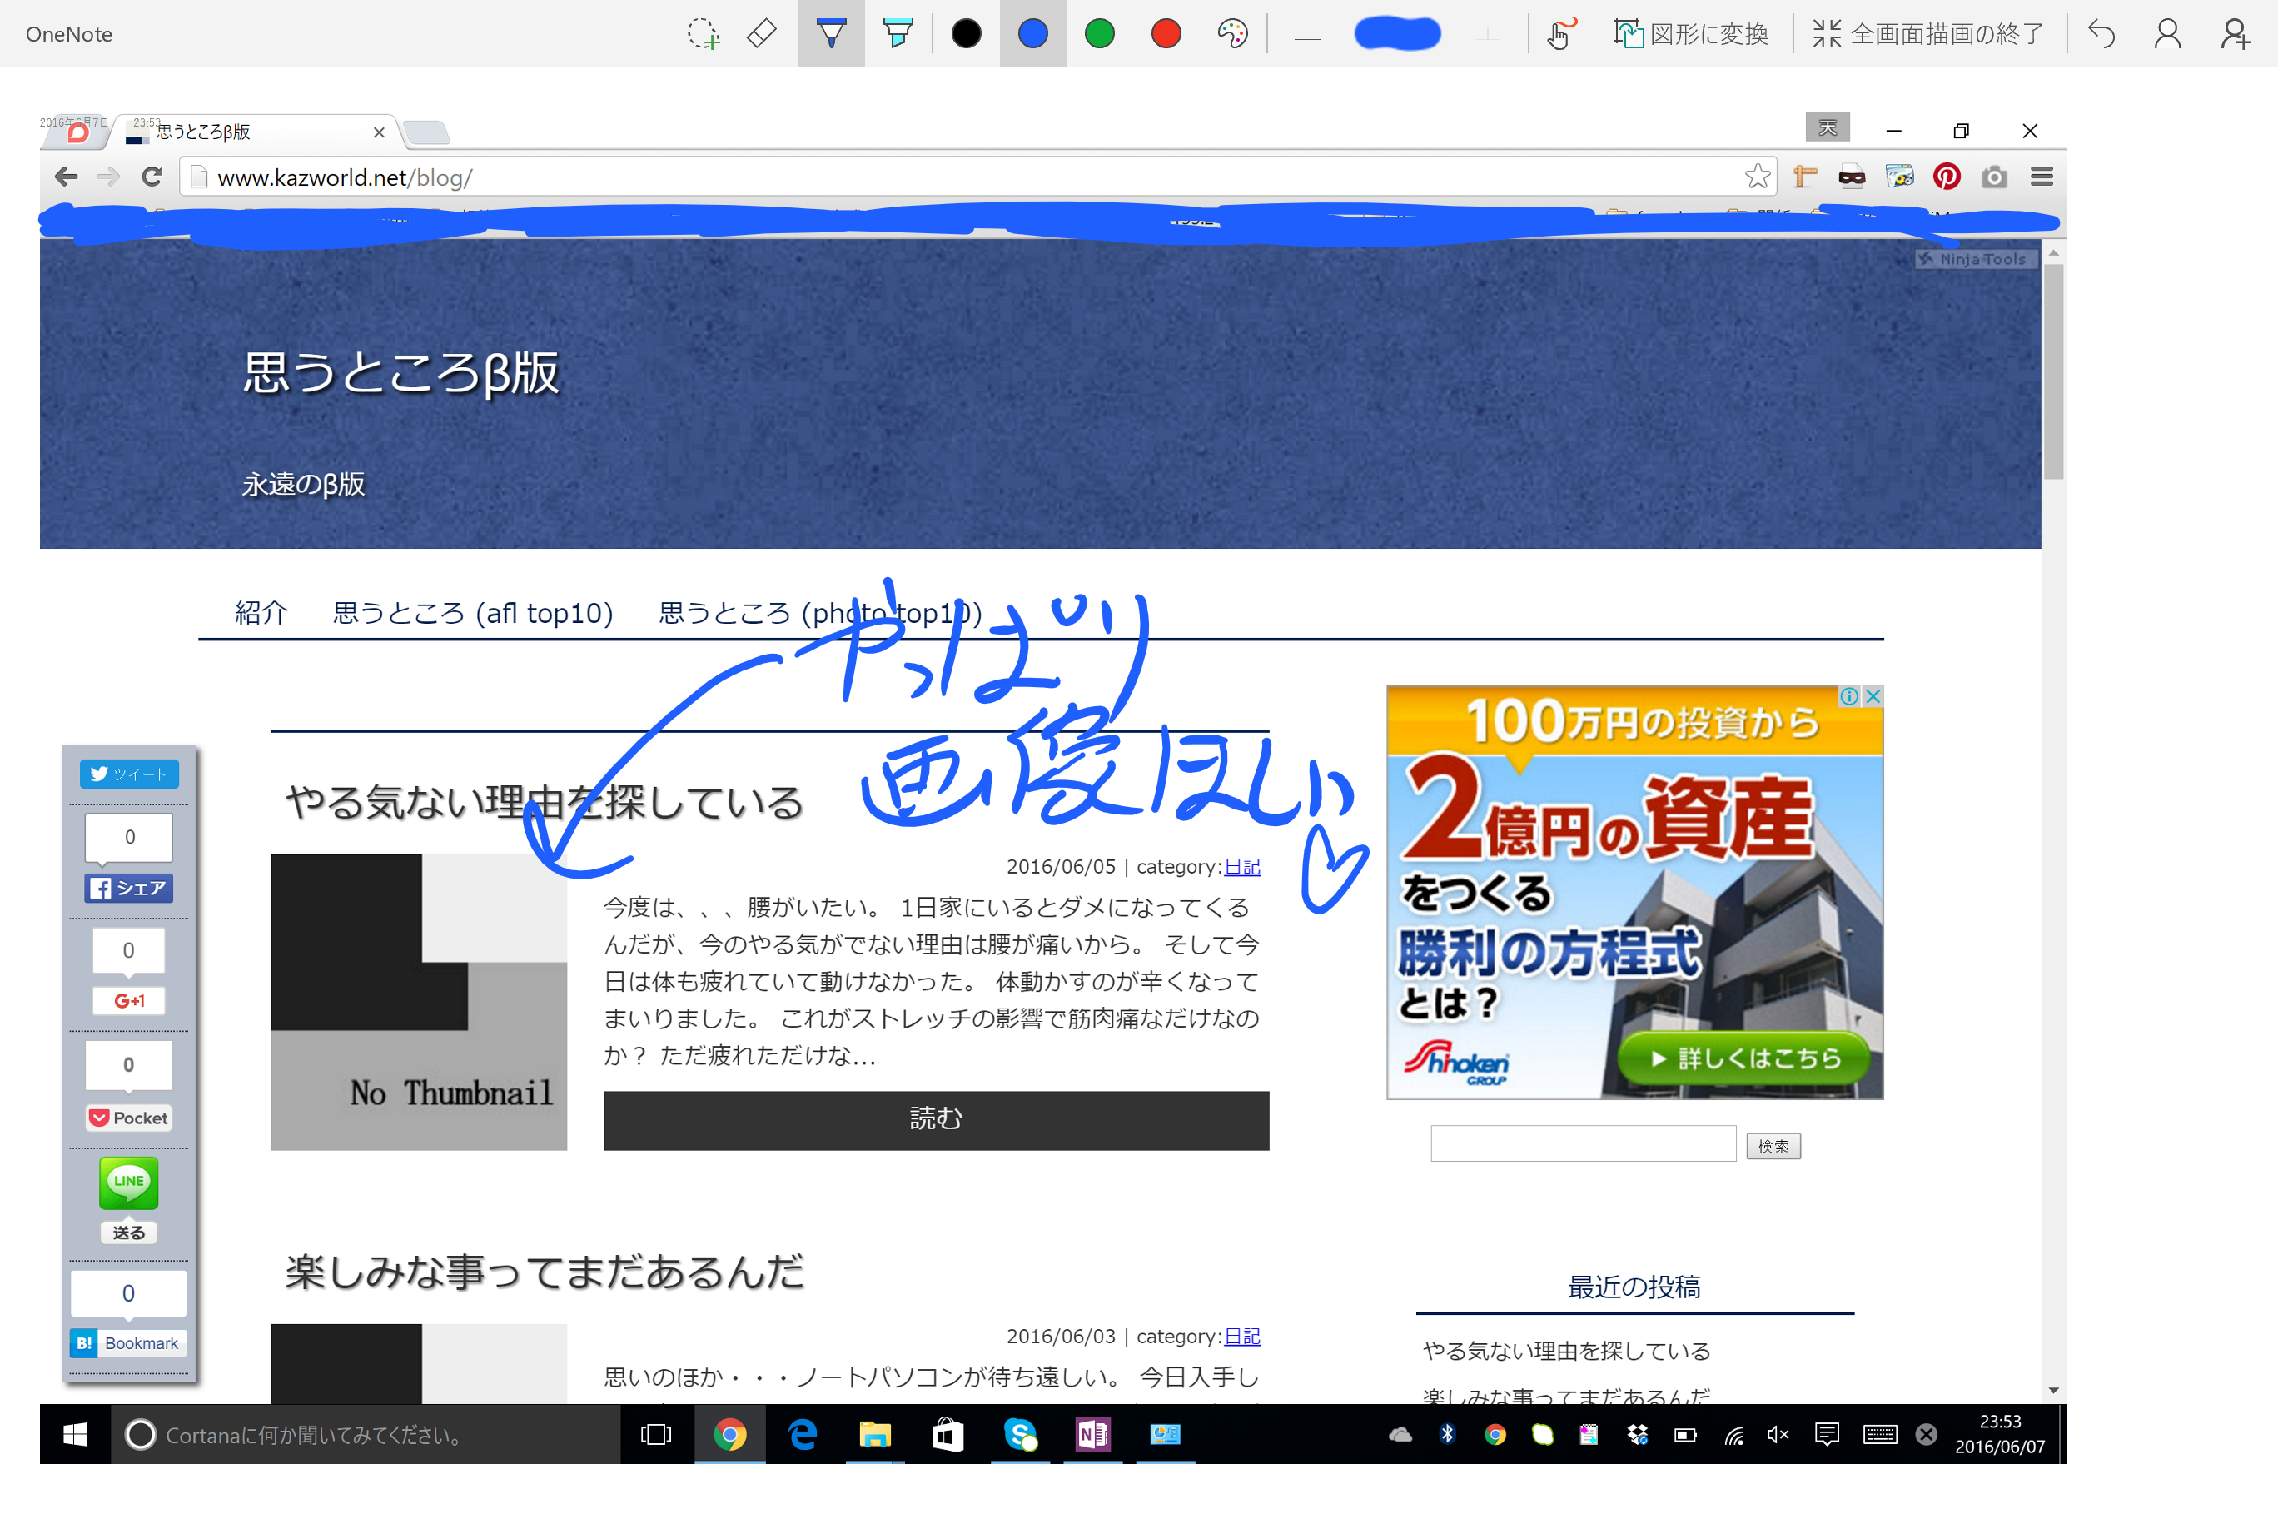The height and width of the screenshot is (1519, 2278).
Task: Open 思うところ (afl top10) menu item
Action: (473, 612)
